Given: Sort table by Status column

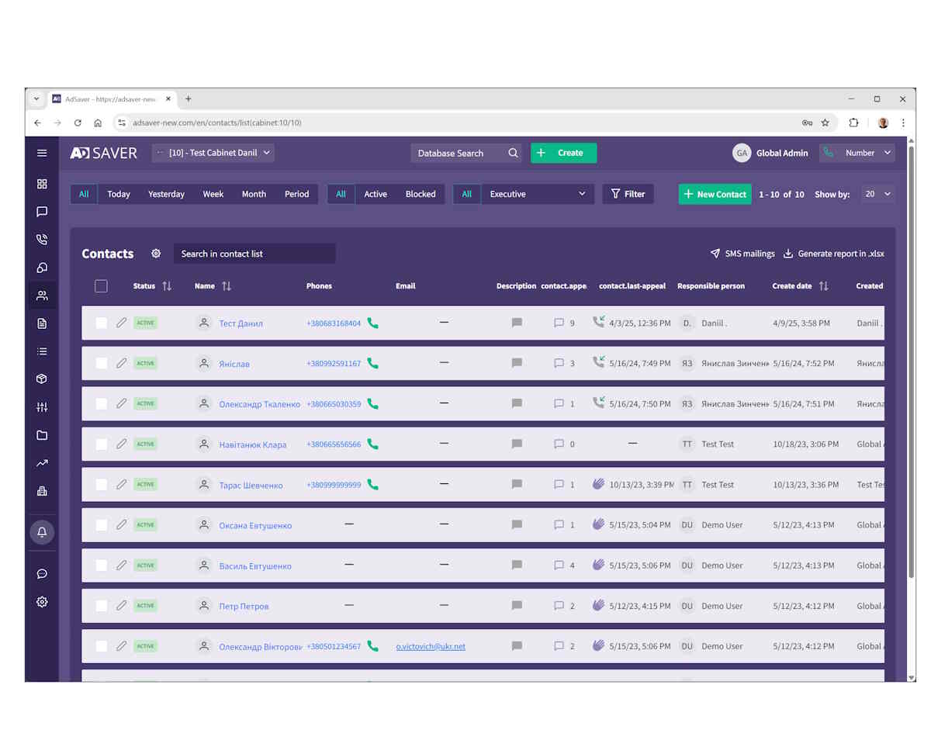Looking at the screenshot, I should click(x=167, y=286).
